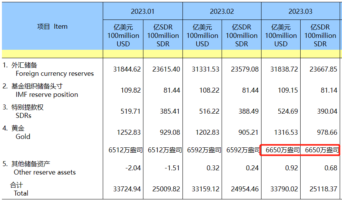This screenshot has width=342, height=204.
Task: Select the gold value 929.08
Action: click(x=170, y=132)
